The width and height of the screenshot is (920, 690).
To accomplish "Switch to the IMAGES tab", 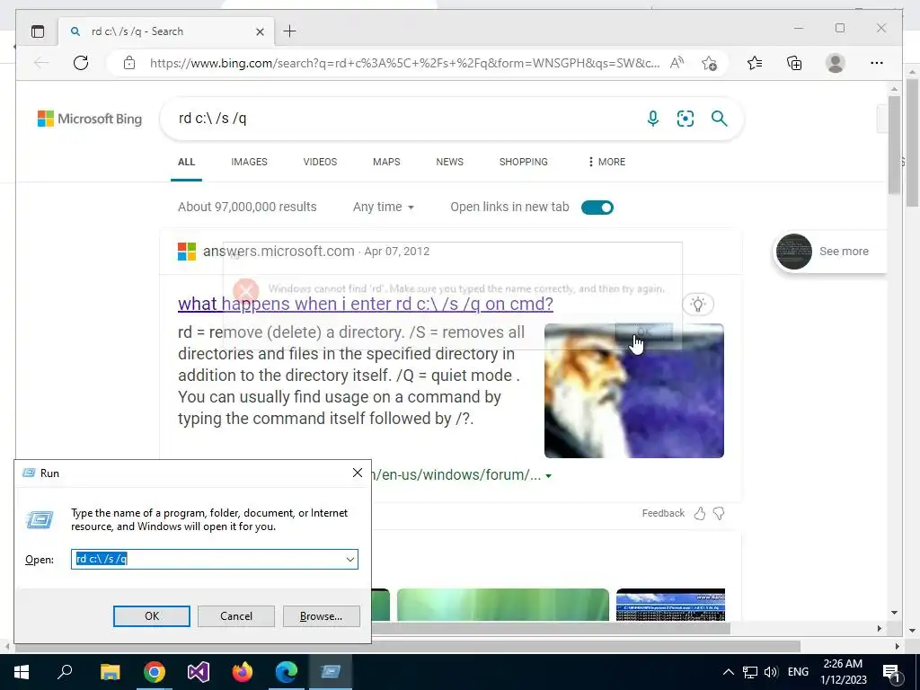I will (250, 162).
